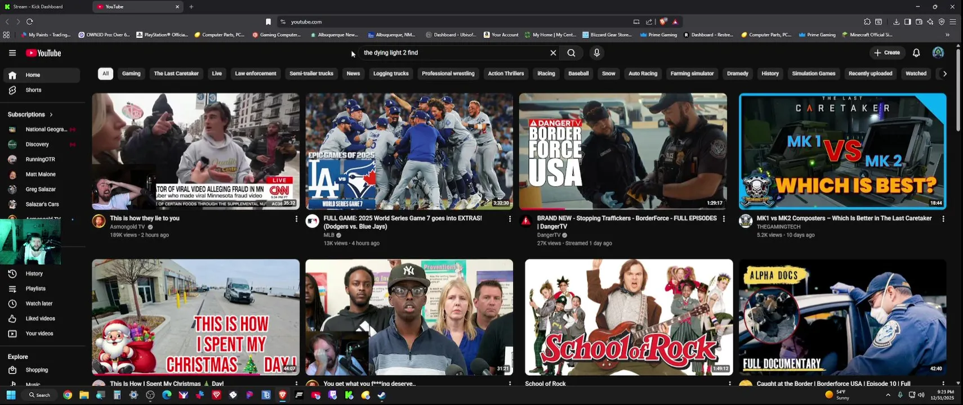Select The Last Caretaker filter chip

click(176, 74)
